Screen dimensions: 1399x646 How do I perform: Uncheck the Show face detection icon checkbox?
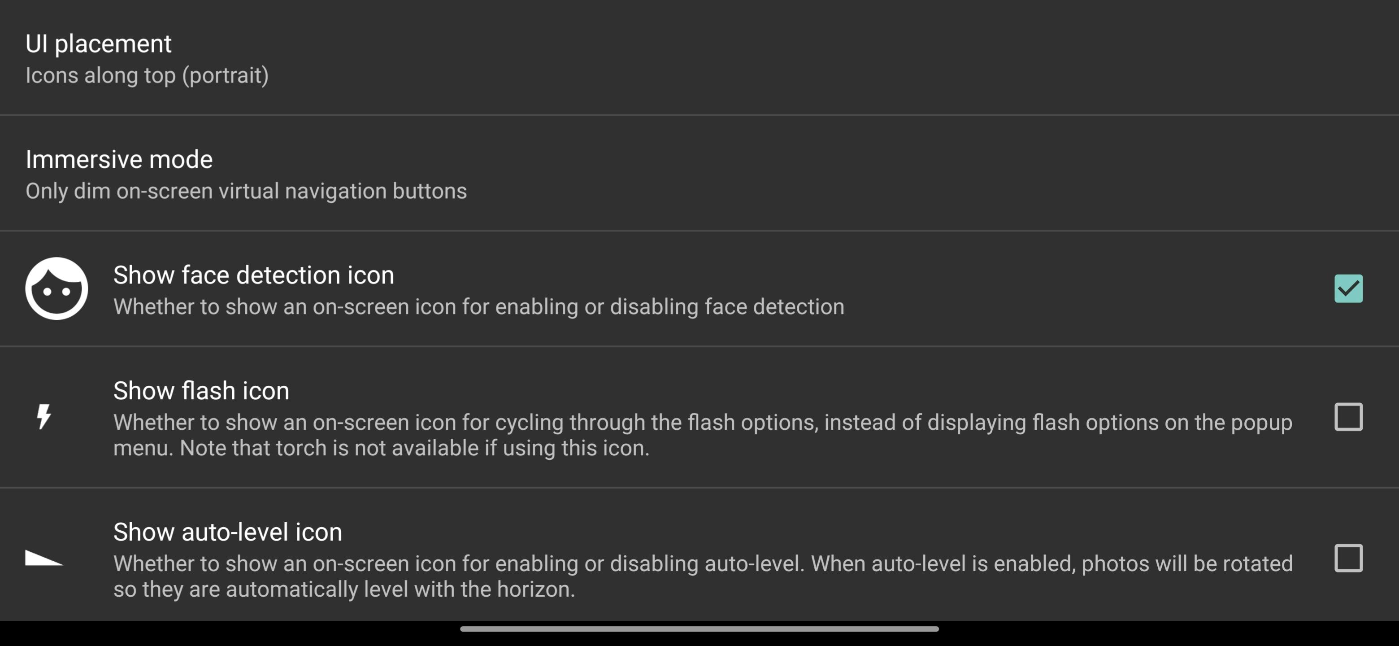(1348, 288)
